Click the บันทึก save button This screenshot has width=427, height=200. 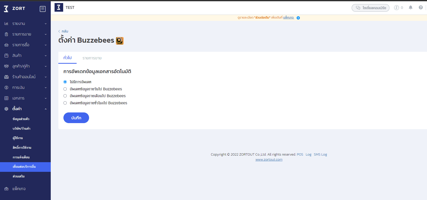coord(76,118)
